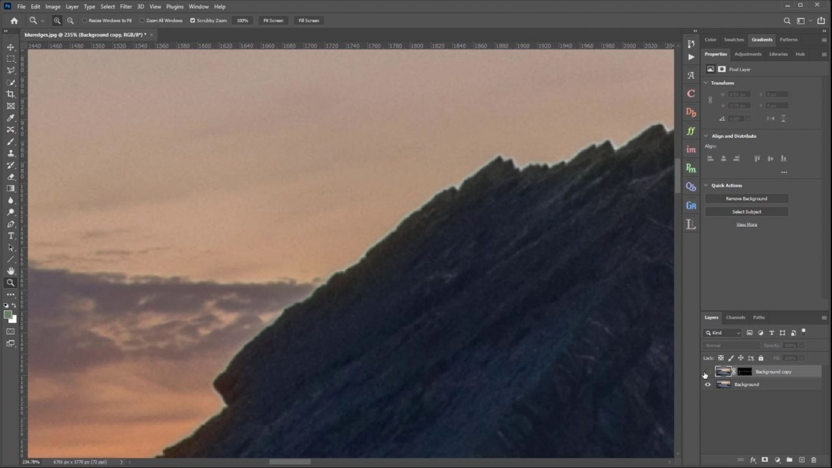Screen dimensions: 832x468
Task: Click the View More link
Action: click(x=746, y=224)
